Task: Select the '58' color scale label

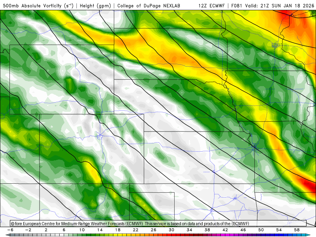Action: click(297, 230)
